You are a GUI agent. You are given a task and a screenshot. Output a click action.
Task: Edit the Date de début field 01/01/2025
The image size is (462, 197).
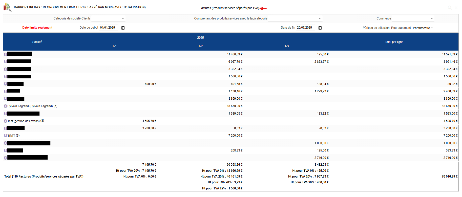click(108, 28)
